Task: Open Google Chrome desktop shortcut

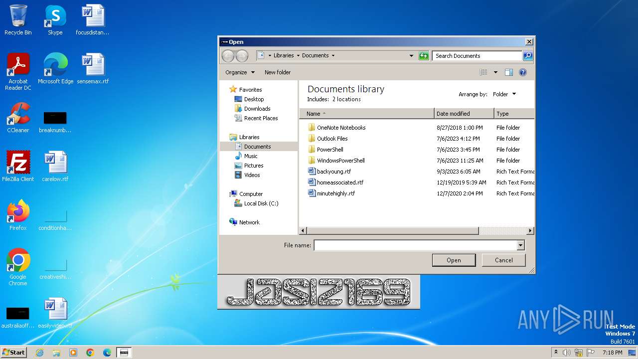Action: (18, 267)
